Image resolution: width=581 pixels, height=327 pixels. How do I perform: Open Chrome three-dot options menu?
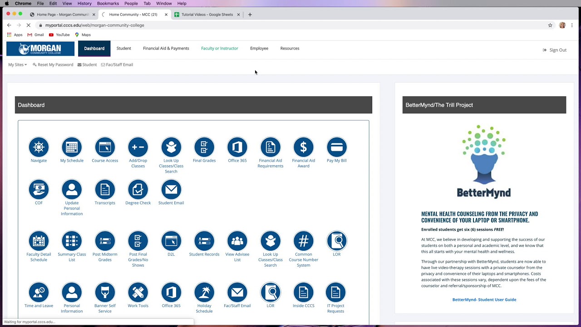coord(572,25)
